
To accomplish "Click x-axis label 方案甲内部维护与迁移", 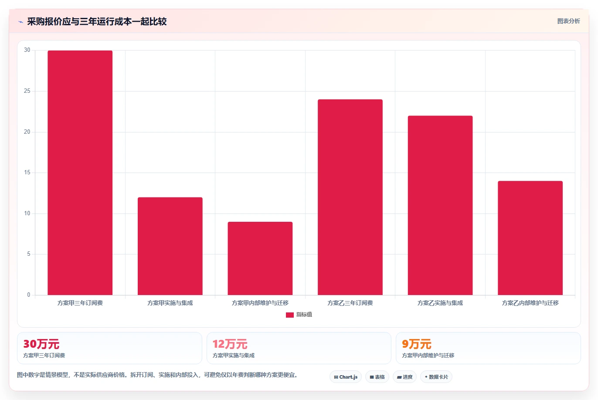I will tap(260, 303).
